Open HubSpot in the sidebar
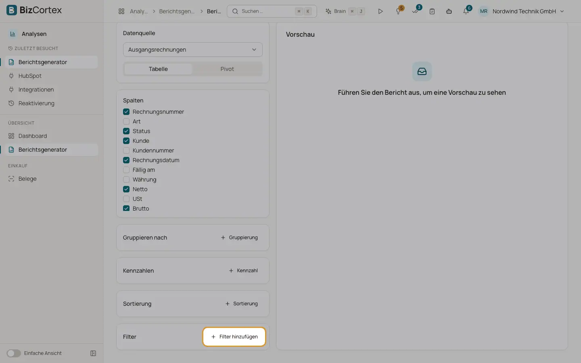 pyautogui.click(x=51, y=76)
